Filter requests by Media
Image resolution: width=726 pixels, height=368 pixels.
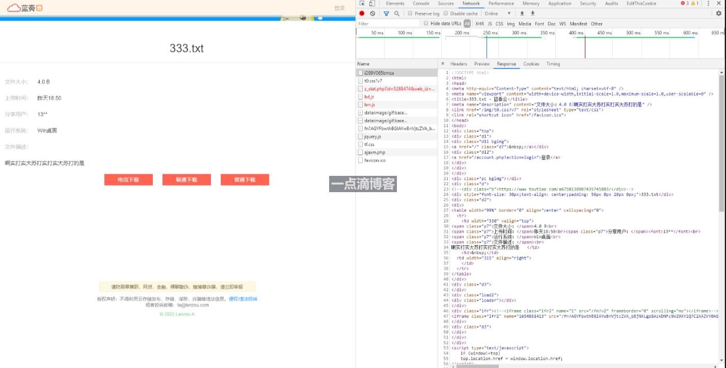(x=525, y=23)
